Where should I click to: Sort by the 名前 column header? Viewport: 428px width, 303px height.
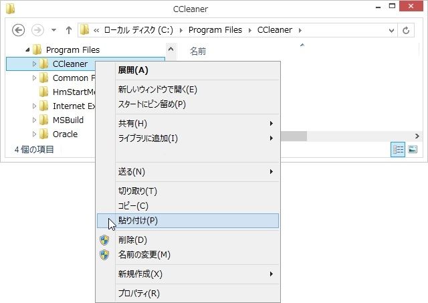tap(198, 51)
